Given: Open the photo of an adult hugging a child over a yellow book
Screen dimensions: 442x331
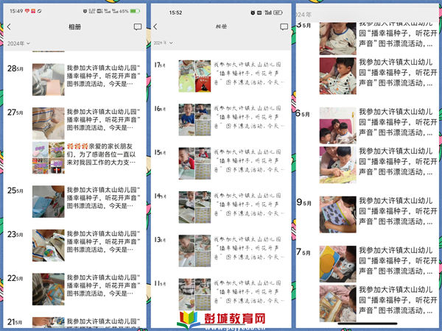Looking at the screenshot, I should (x=337, y=165).
